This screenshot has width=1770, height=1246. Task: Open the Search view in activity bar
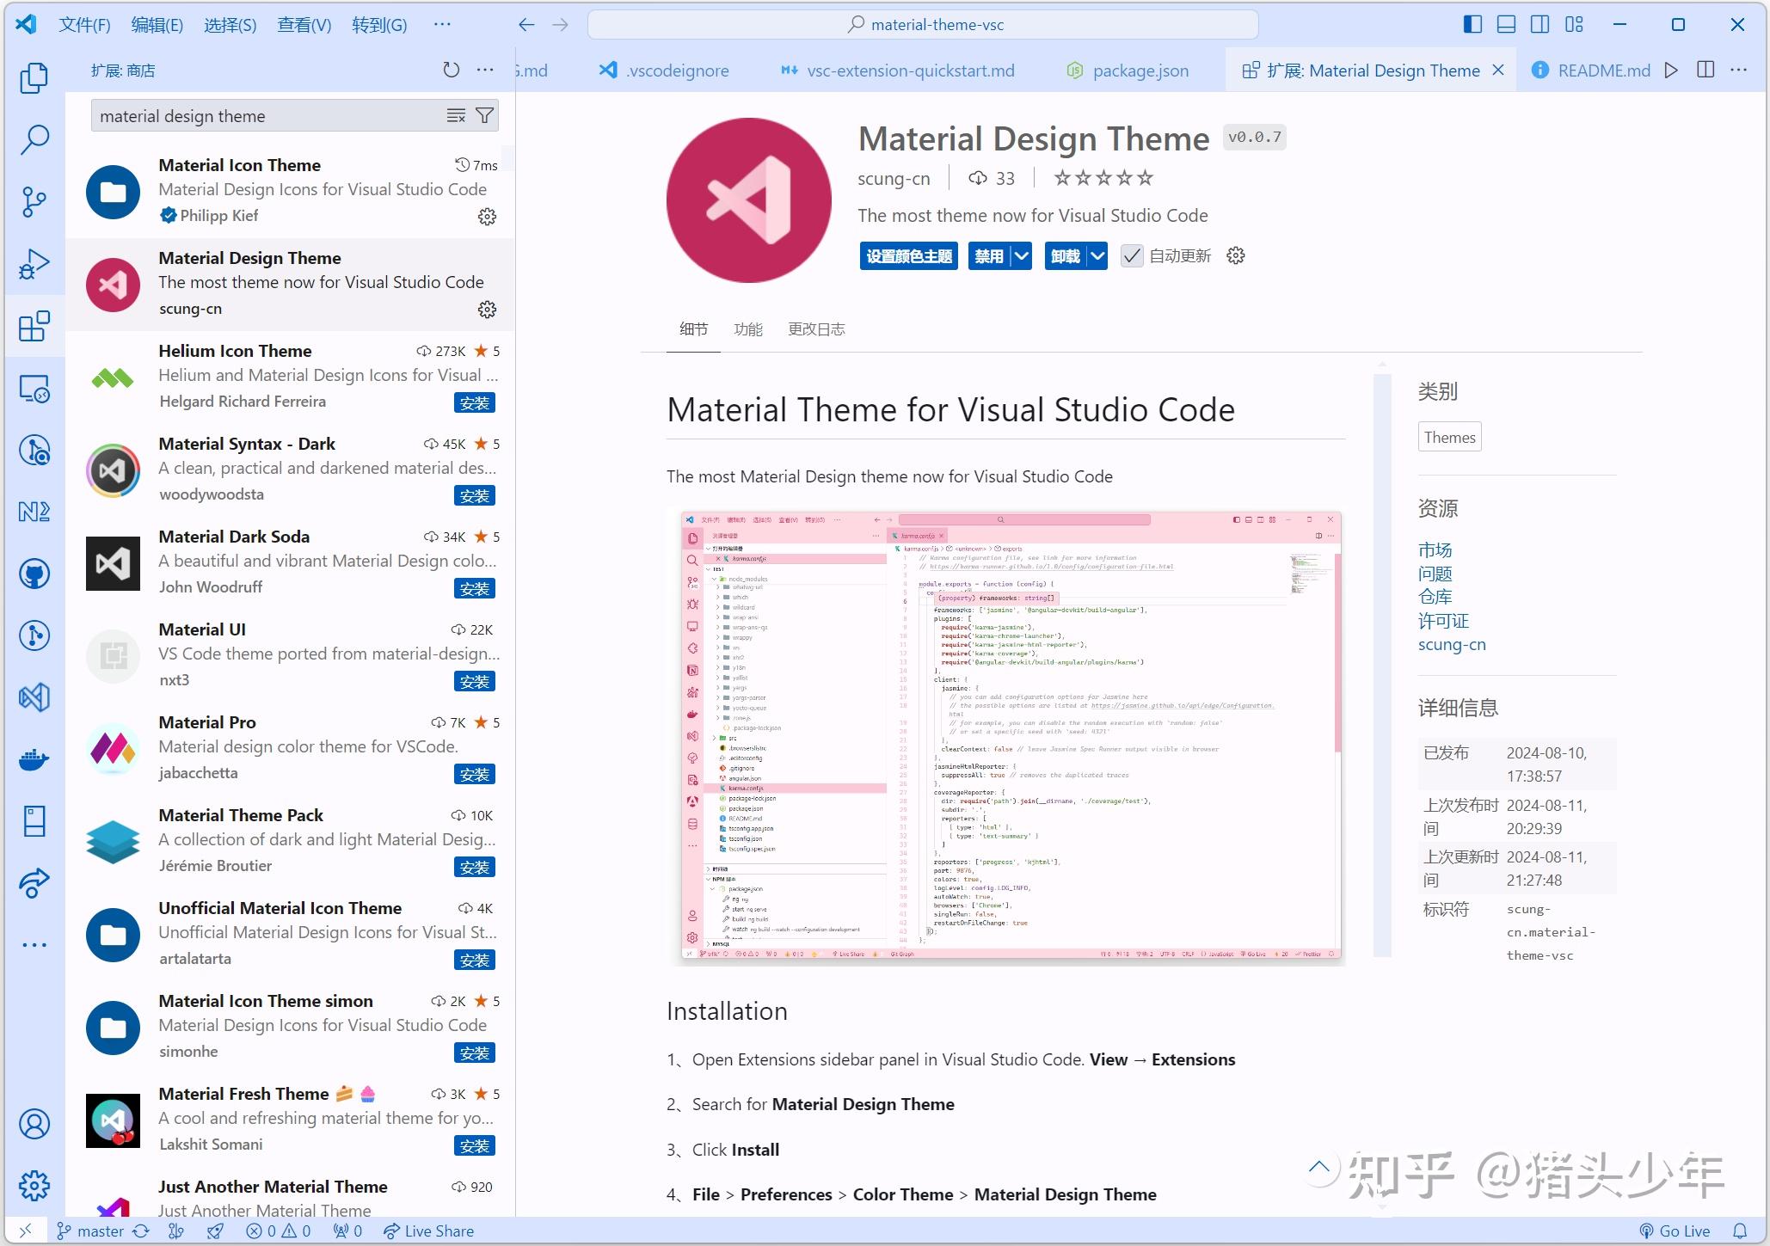34,138
